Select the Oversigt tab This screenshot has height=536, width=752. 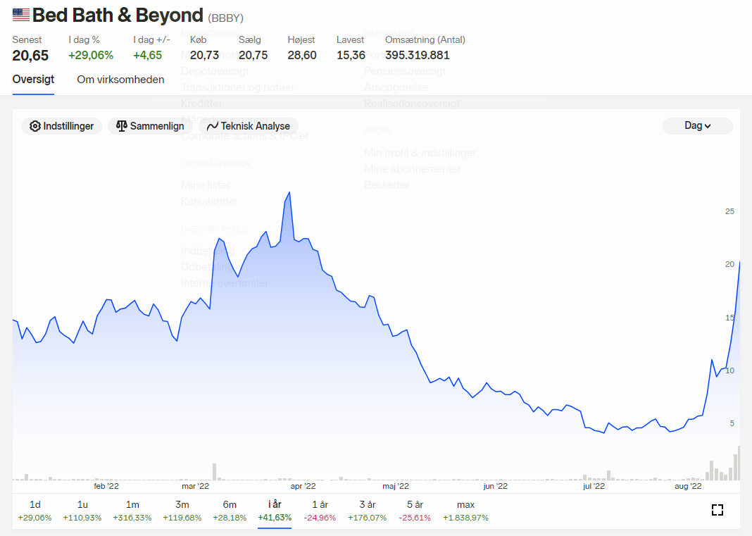point(33,80)
